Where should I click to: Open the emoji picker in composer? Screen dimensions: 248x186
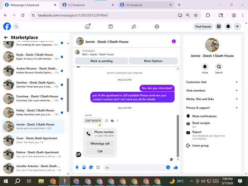[168, 168]
